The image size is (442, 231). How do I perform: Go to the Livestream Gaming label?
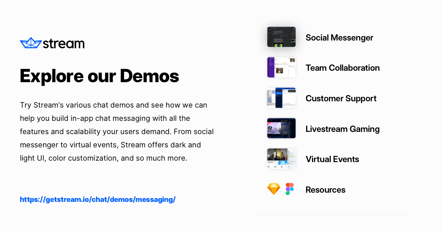click(343, 129)
